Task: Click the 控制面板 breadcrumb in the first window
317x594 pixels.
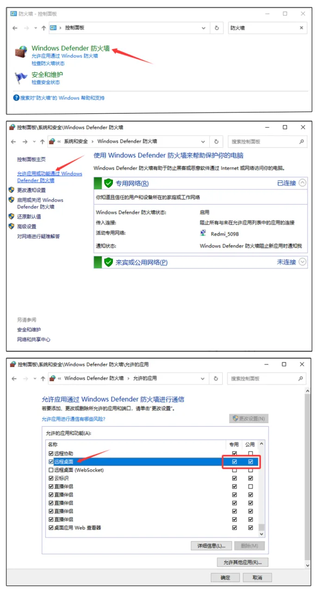Action: click(x=75, y=28)
